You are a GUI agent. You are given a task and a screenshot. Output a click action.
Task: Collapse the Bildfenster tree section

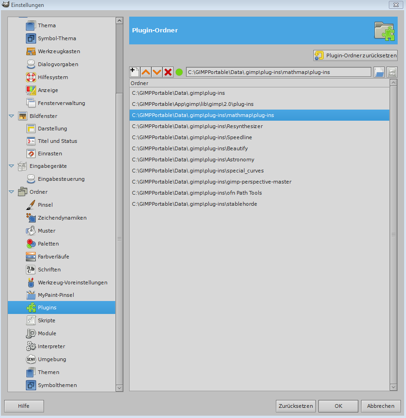point(12,116)
